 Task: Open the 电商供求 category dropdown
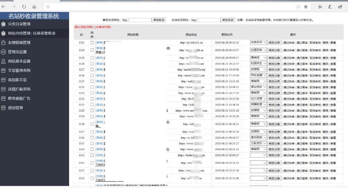coord(258,42)
